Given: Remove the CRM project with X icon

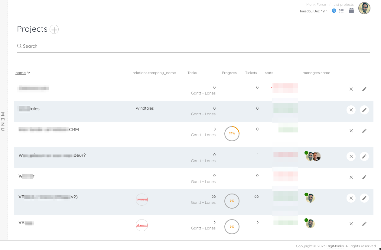Looking at the screenshot, I should click(351, 131).
